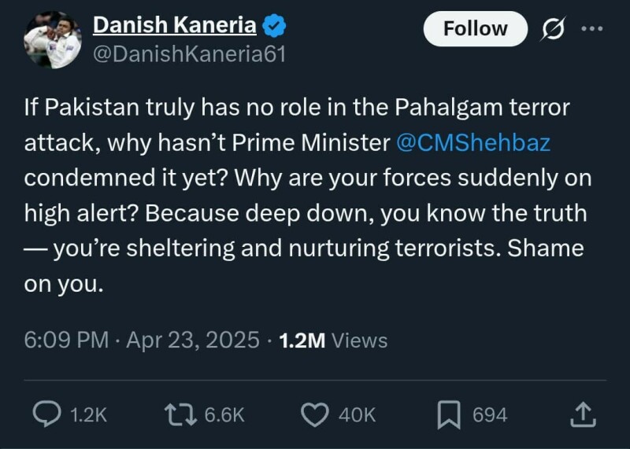Bookmark this tweet using the bookmark icon

tap(449, 414)
